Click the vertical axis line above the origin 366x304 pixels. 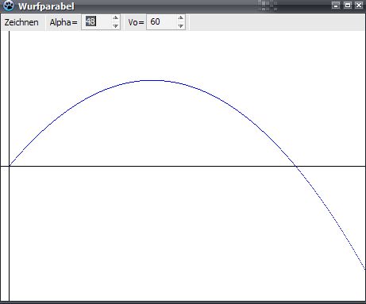10,98
